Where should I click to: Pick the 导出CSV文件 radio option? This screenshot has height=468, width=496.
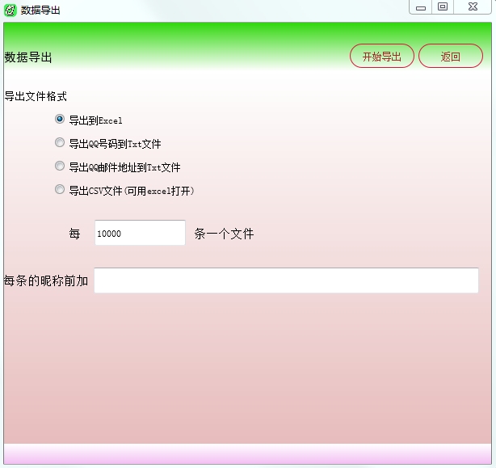[60, 190]
